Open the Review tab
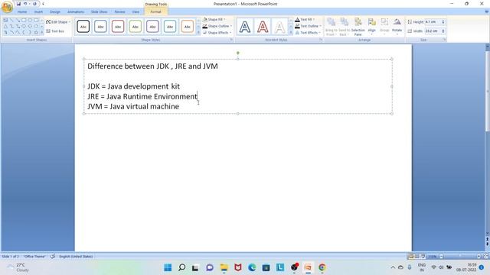Screen dimensions: 490x275 [x=119, y=12]
